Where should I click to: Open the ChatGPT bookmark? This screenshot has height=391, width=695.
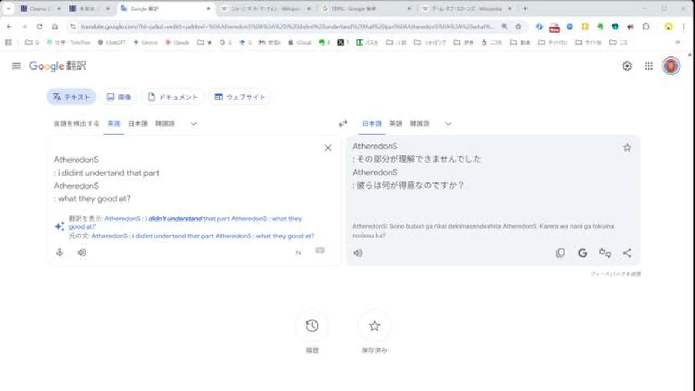(x=112, y=42)
